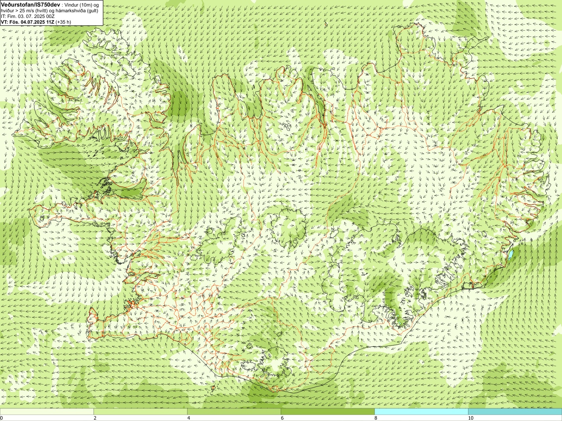Click the legend label '0'
The image size is (562, 421).
pyautogui.click(x=1, y=418)
